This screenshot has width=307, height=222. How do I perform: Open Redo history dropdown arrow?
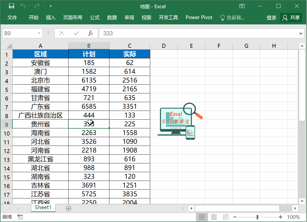[43, 6]
